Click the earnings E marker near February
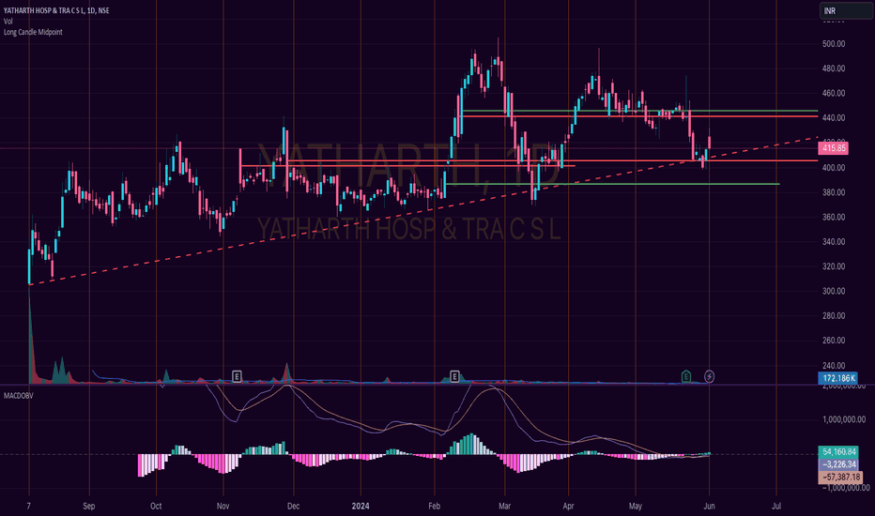 [454, 376]
